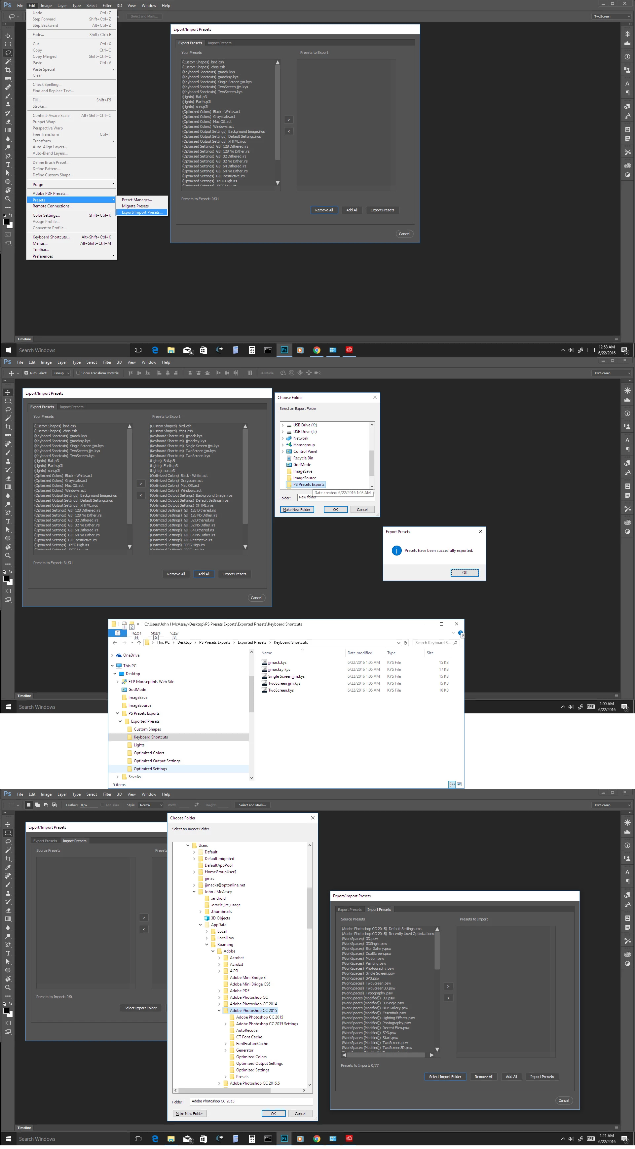This screenshot has height=1149, width=635.
Task: Click the Explorer up-one-level arrow
Action: coord(139,643)
